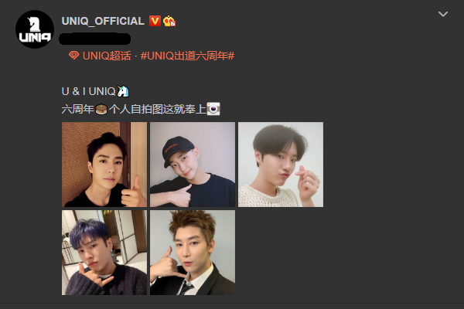Open the UNIQ round profile avatar

tap(35, 29)
